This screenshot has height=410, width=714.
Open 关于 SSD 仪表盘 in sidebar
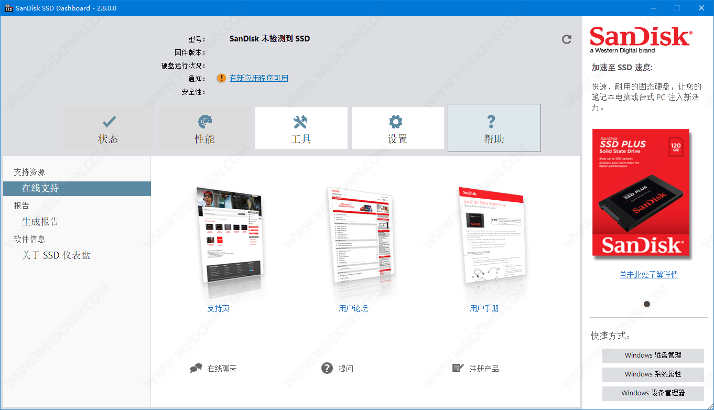(x=56, y=255)
